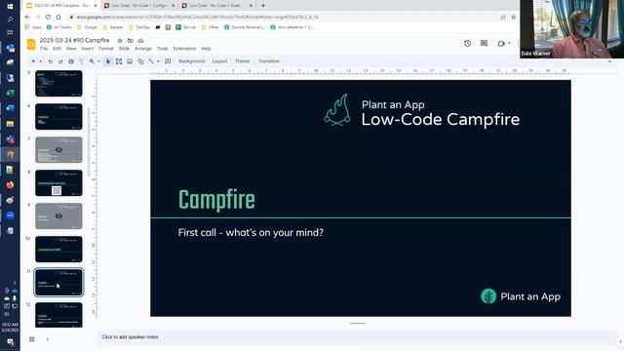Click the video call camera icon
This screenshot has width=624, height=351.
pos(501,43)
